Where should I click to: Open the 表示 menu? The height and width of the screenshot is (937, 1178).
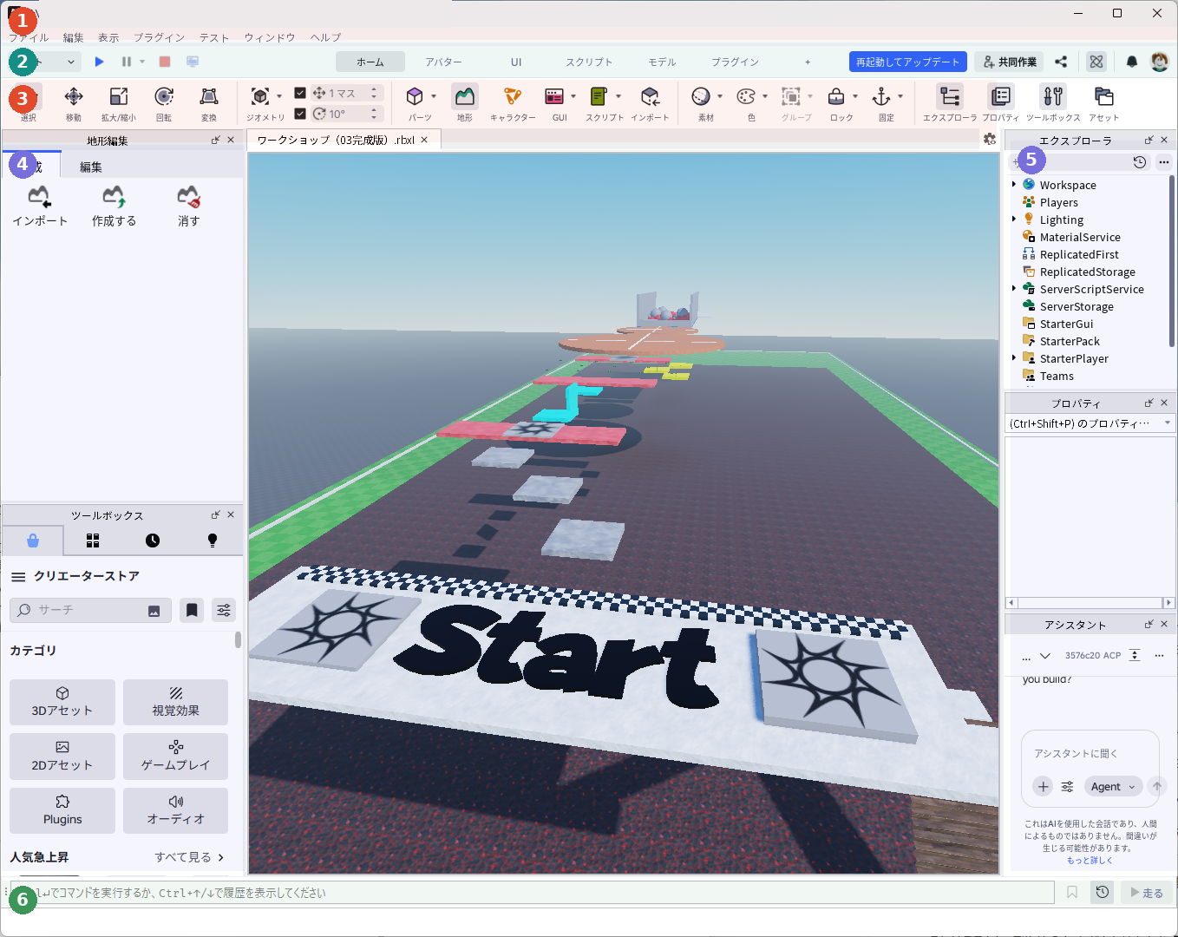pos(108,37)
